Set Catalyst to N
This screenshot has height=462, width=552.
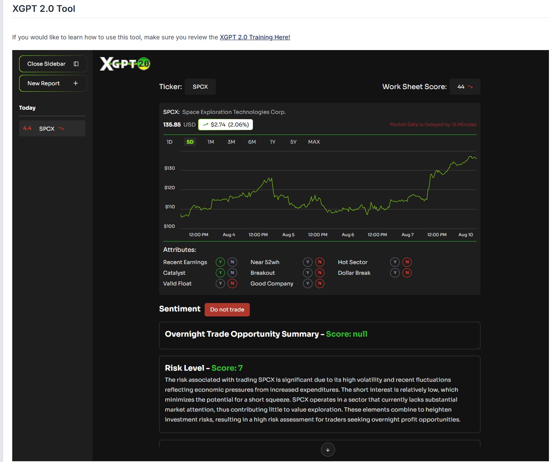(232, 273)
